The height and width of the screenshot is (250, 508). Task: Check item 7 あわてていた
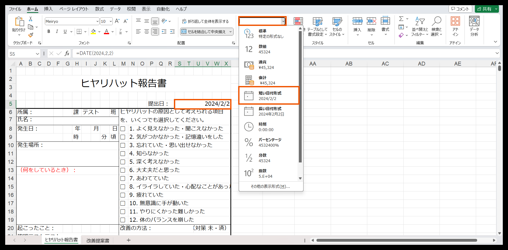(x=123, y=178)
